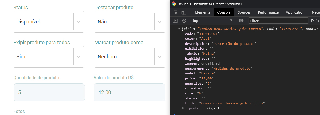Click the model: "Básica" property line
The height and width of the screenshot is (115, 320).
click(x=200, y=73)
